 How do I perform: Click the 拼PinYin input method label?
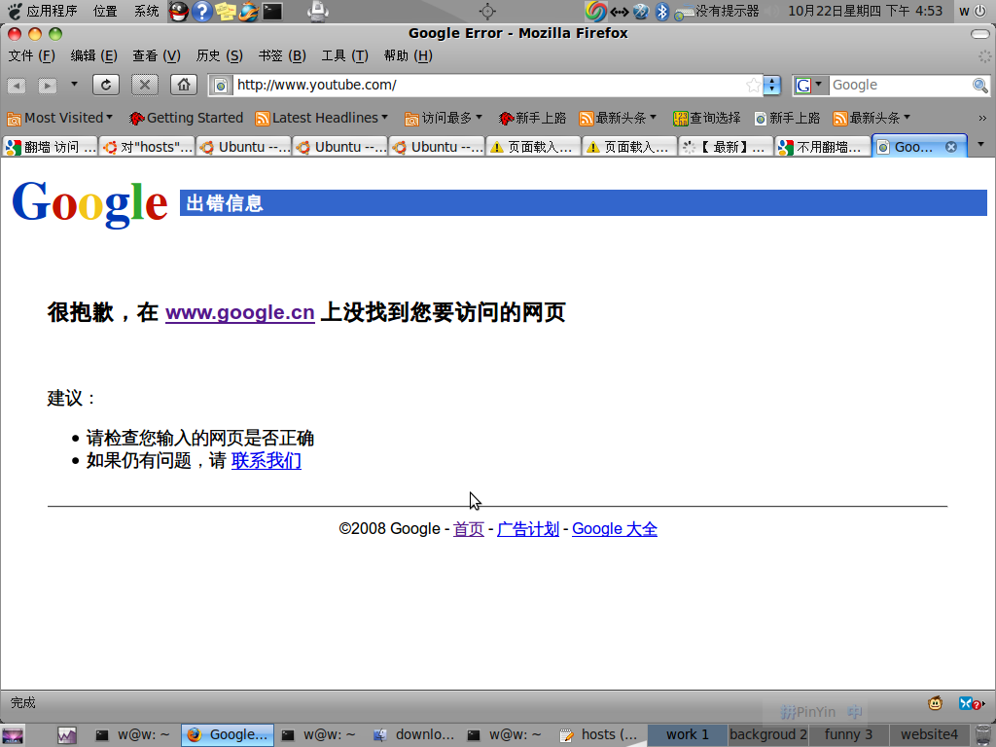click(x=808, y=712)
